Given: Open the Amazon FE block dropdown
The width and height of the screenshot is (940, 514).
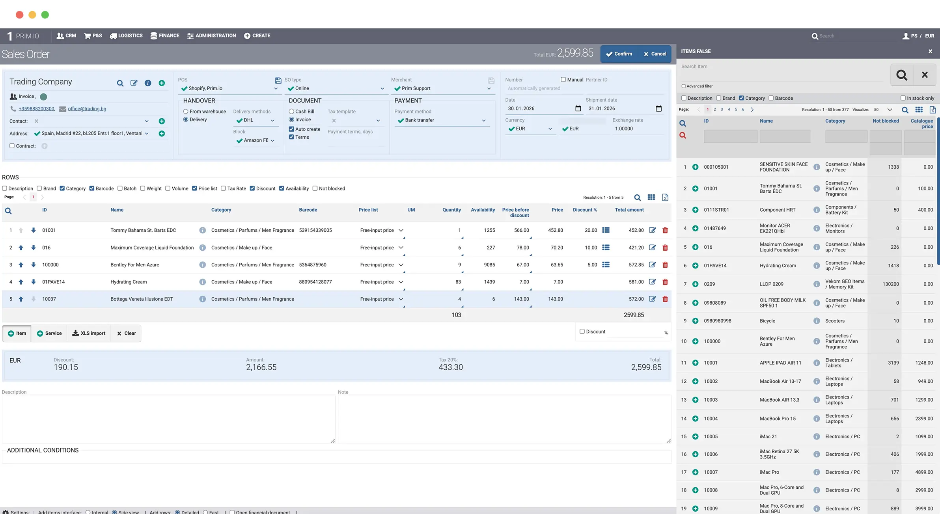Looking at the screenshot, I should pyautogui.click(x=256, y=141).
